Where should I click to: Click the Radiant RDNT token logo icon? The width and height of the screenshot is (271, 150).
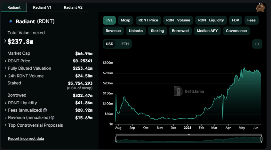tap(10, 21)
